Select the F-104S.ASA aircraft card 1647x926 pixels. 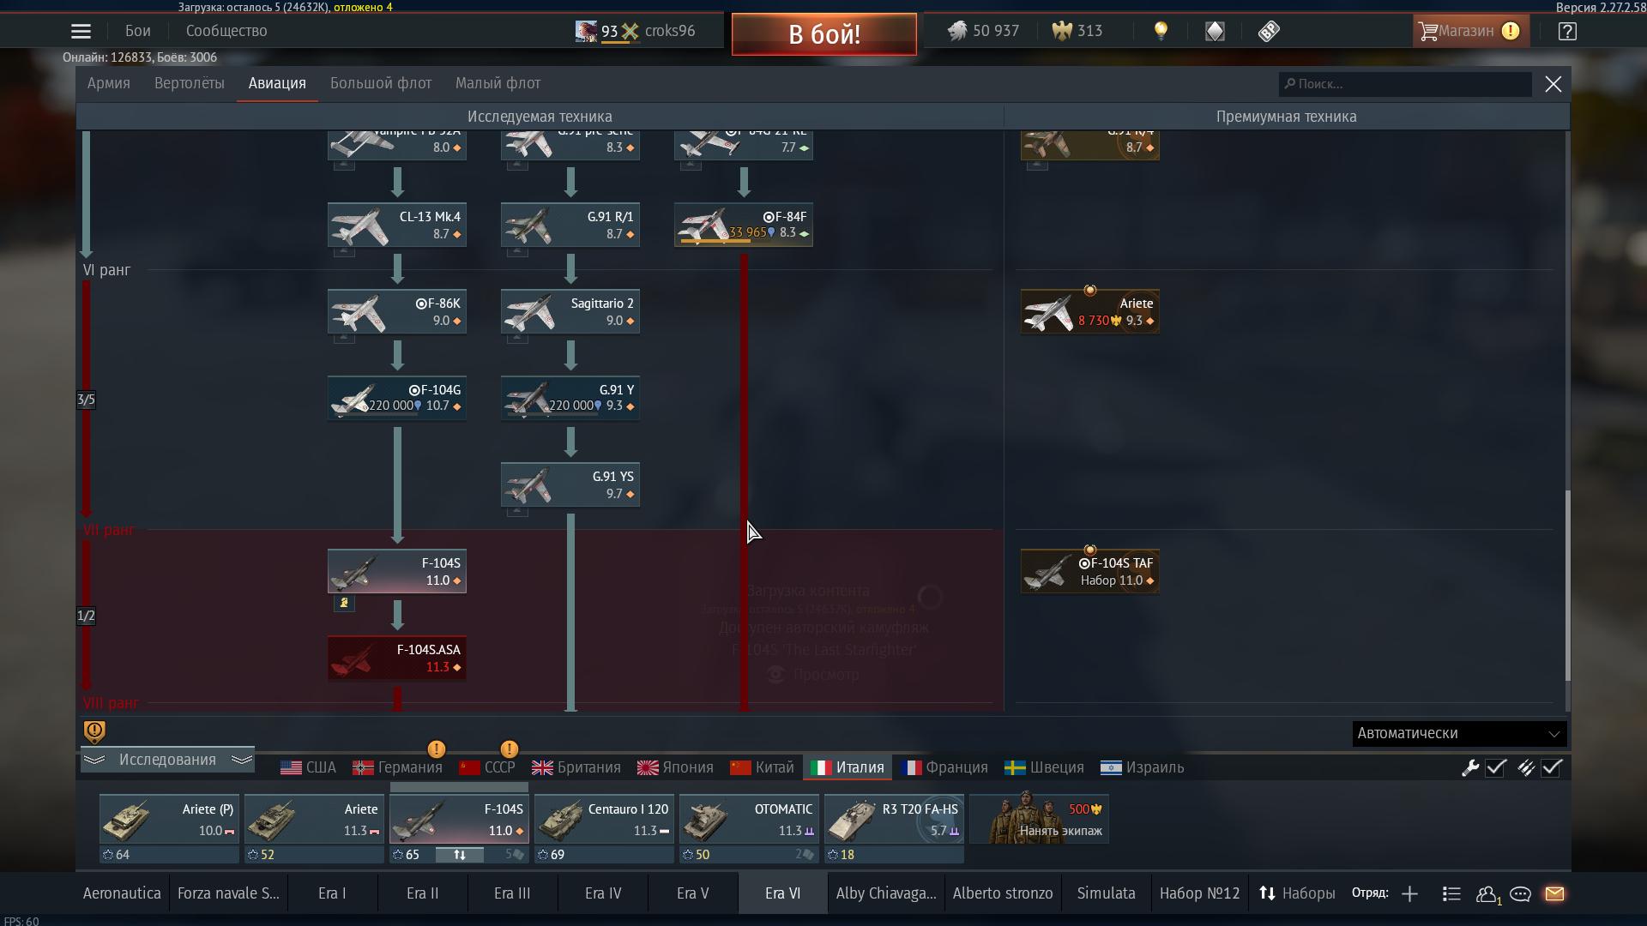(x=397, y=658)
